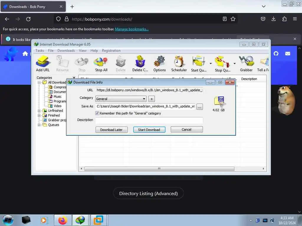Open a new Firefox tab with plus
Screen dimensions: 302x226
click(x=72, y=7)
